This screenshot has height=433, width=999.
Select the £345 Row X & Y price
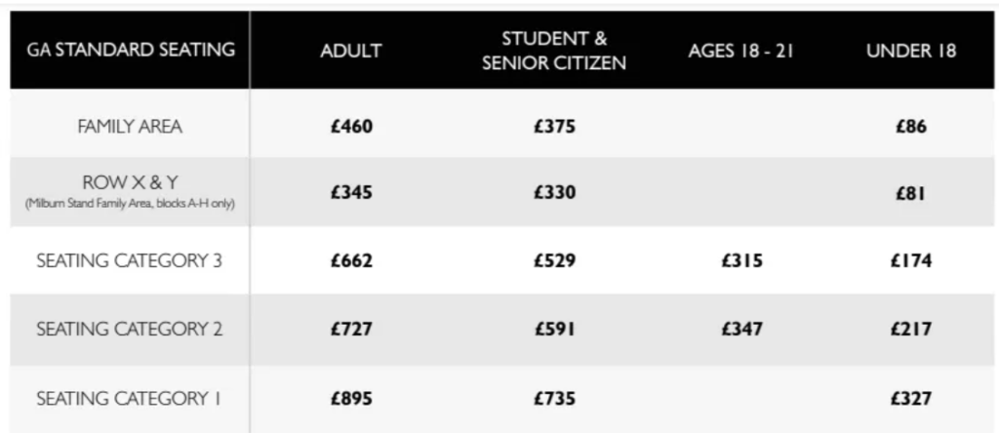(351, 193)
